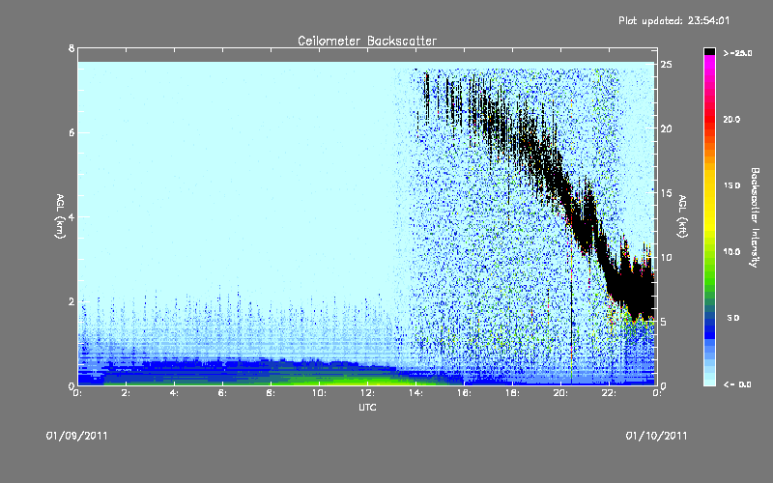Click the '4:' hour tick on the UTC axis
Screen dimensions: 773x483
pyautogui.click(x=175, y=393)
